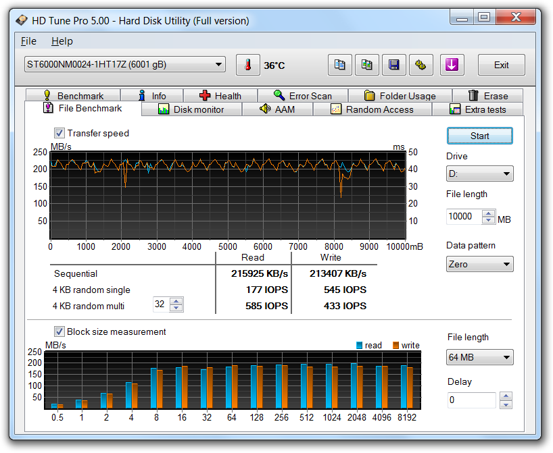This screenshot has width=553, height=453.
Task: Open the Health tab
Action: [x=220, y=96]
